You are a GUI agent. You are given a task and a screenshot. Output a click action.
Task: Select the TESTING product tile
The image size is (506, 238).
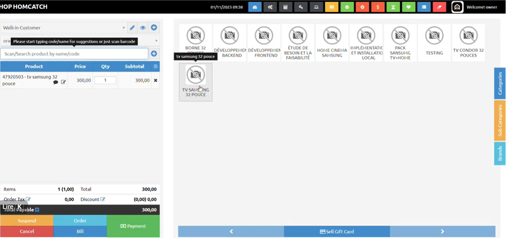tap(434, 43)
